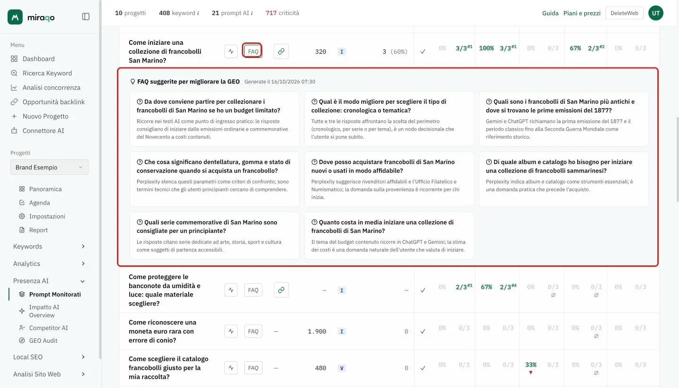The image size is (679, 388).
Task: Toggle FAQ button for San Marino collezione row
Action: (x=253, y=51)
